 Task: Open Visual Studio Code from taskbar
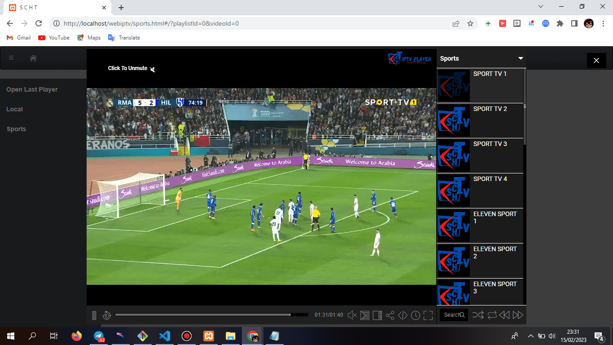165,336
